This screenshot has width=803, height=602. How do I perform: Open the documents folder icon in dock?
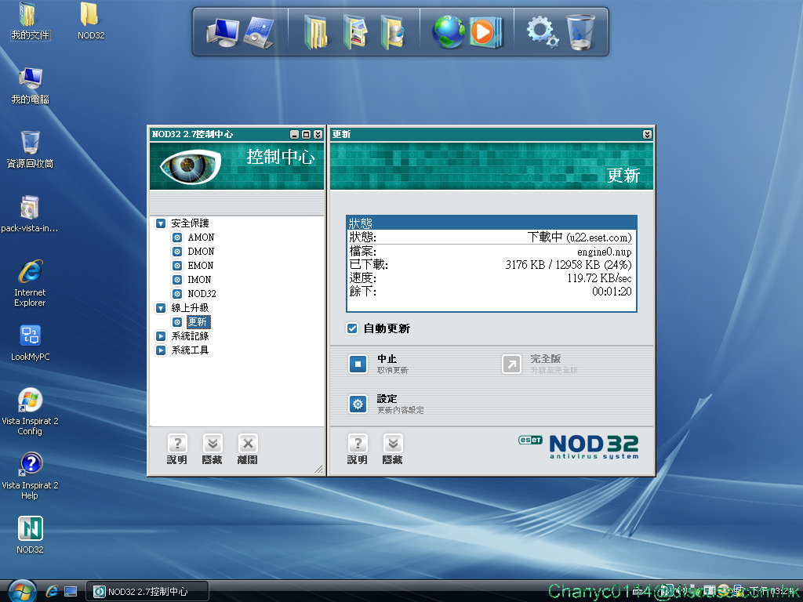click(x=317, y=32)
